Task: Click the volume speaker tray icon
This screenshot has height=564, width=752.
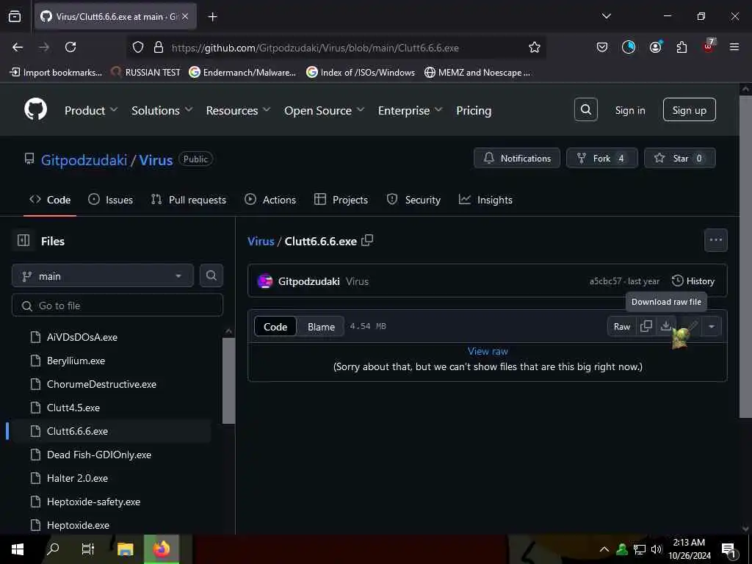Action: click(x=657, y=549)
